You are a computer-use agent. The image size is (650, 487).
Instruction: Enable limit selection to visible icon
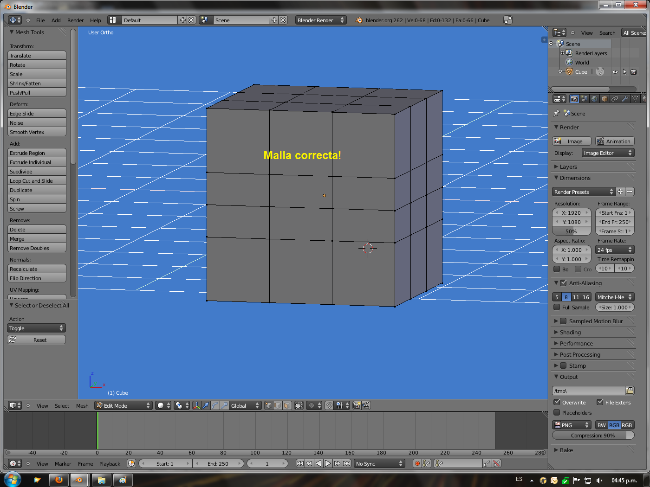click(x=299, y=405)
